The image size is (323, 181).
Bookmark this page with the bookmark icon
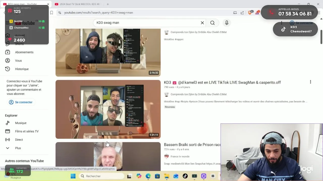pos(51,13)
